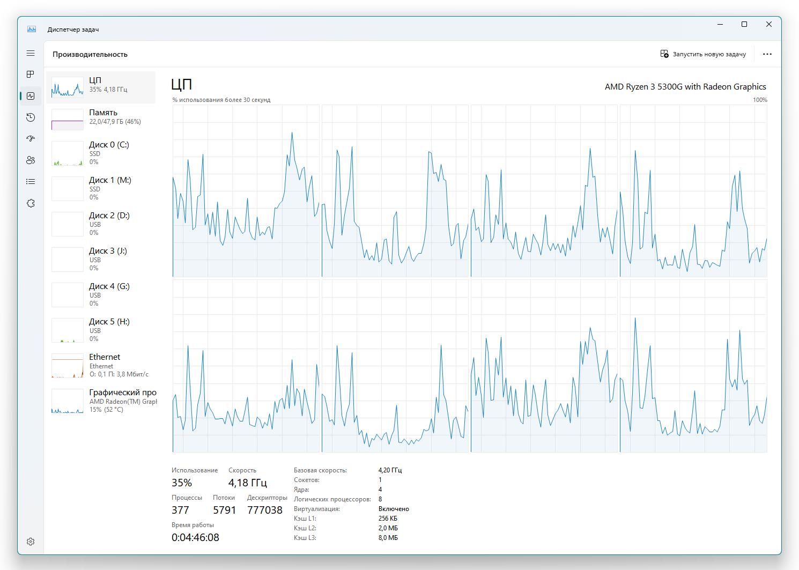Click the handles count '777038'
The height and width of the screenshot is (570, 799).
[265, 510]
